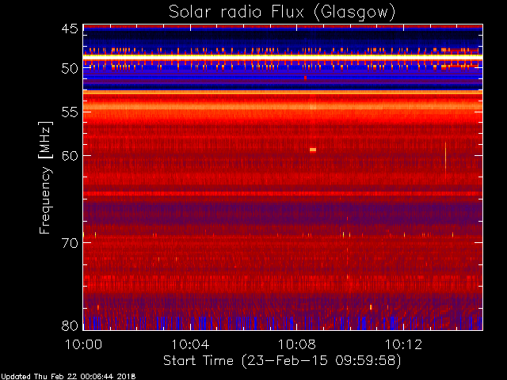Click the yellow spot near 78 MHz after 10:10
This screenshot has height=380, width=507.
(371, 307)
